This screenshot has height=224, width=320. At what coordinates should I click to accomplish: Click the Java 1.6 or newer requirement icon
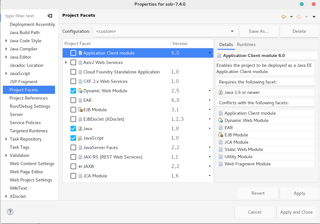point(221,92)
